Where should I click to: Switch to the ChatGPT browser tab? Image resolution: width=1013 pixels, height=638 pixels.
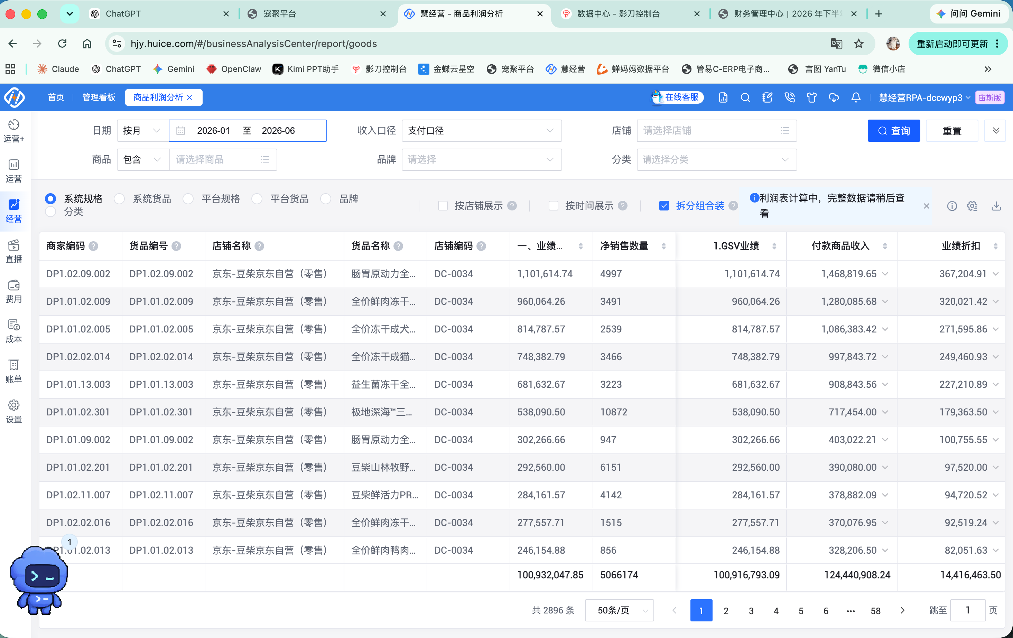[x=159, y=14]
